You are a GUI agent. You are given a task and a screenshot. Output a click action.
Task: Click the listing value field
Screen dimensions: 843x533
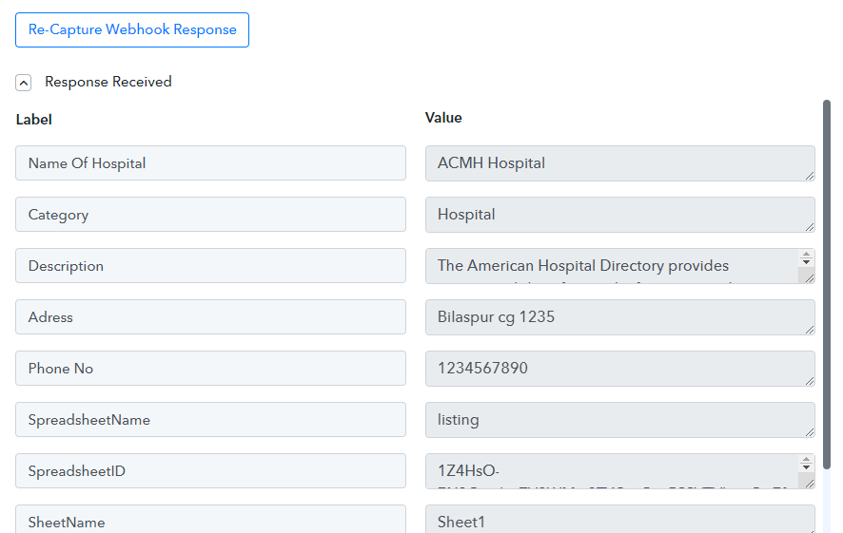click(620, 420)
